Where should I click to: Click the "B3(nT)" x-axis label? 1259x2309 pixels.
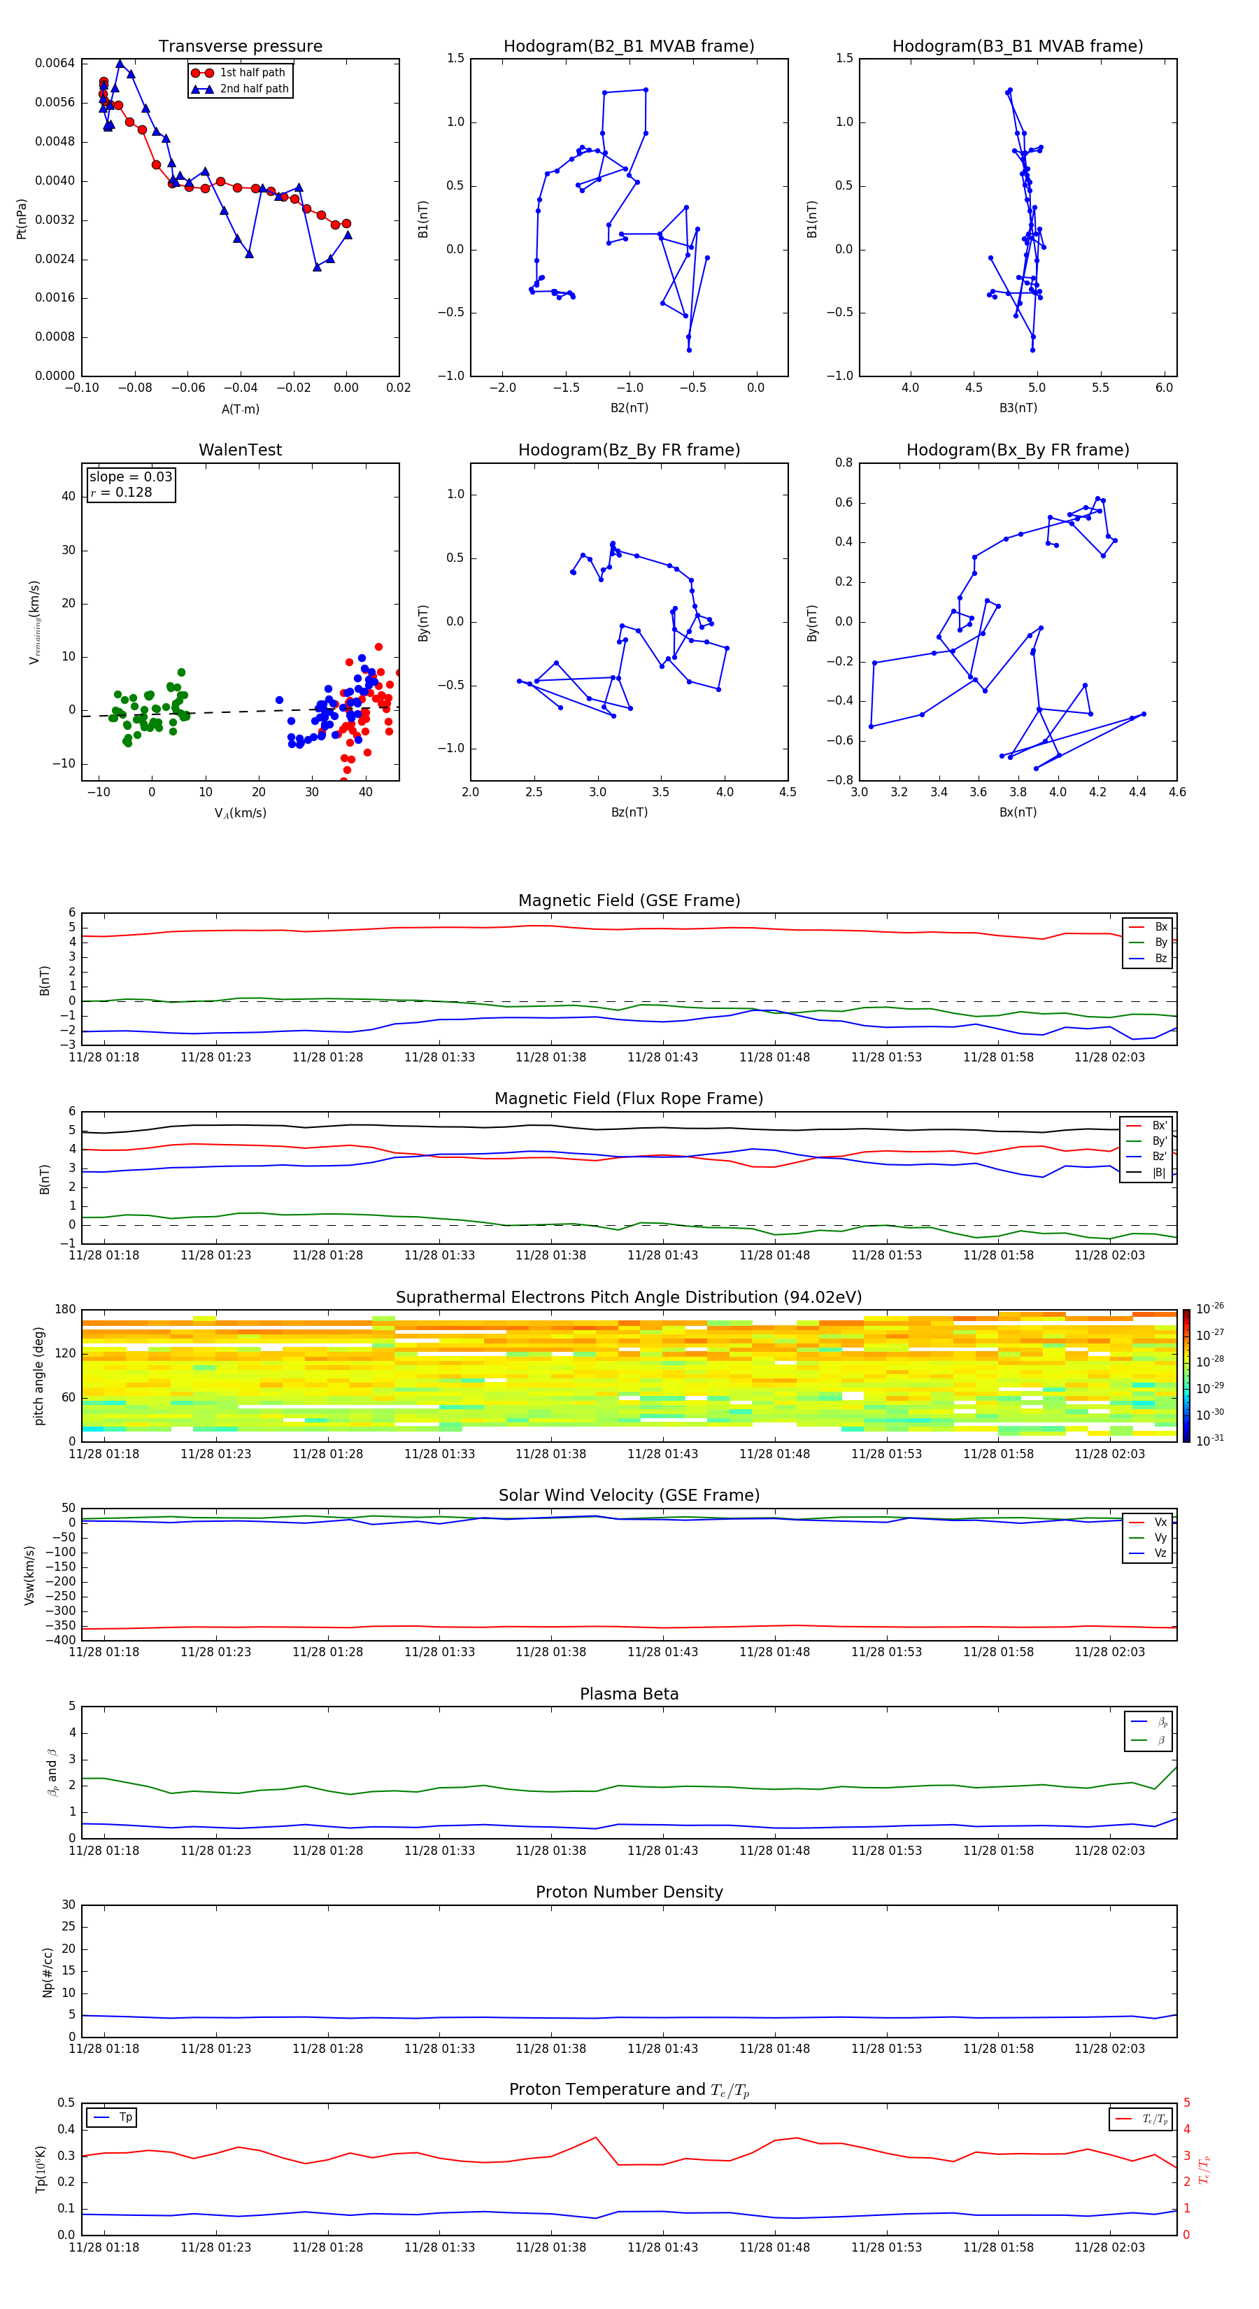click(1018, 408)
